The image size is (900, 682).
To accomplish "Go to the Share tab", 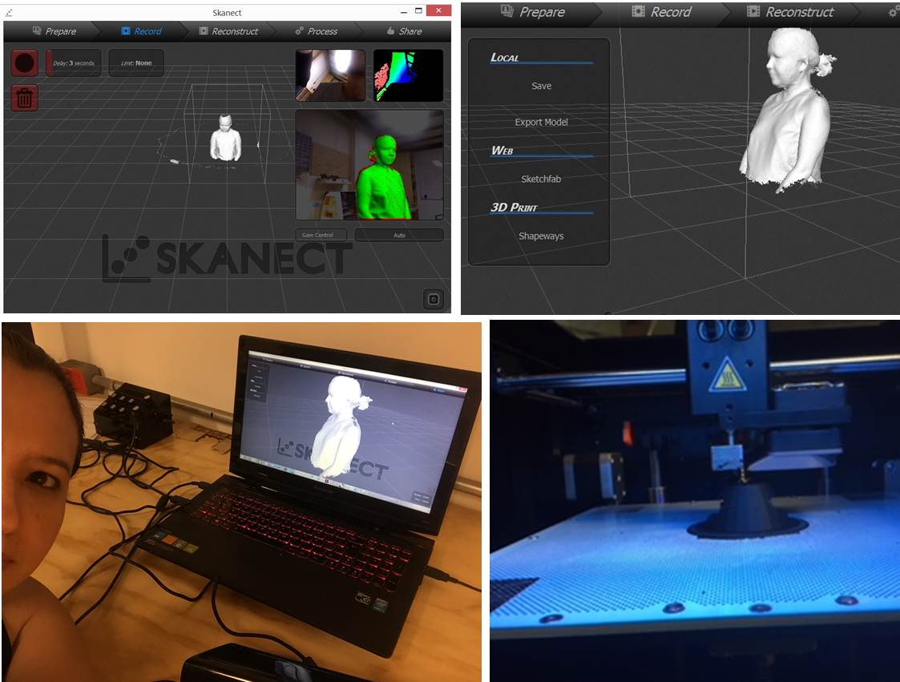I will [404, 31].
